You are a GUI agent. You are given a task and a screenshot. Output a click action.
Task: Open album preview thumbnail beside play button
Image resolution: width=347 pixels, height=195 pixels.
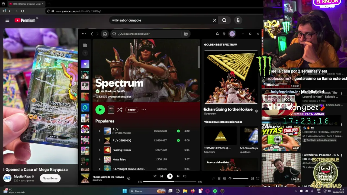(x=111, y=110)
